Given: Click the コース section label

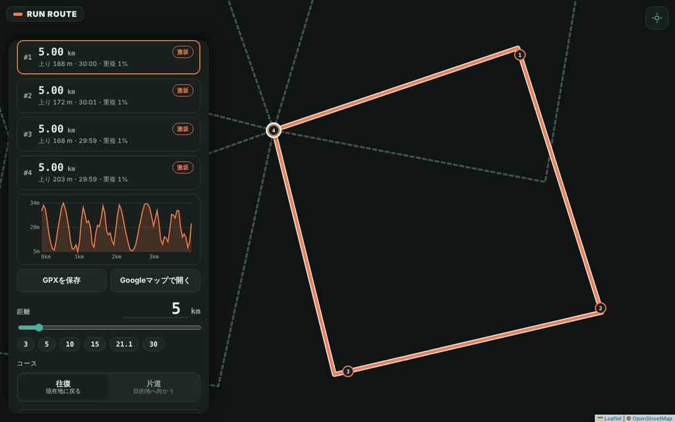Looking at the screenshot, I should coord(27,363).
